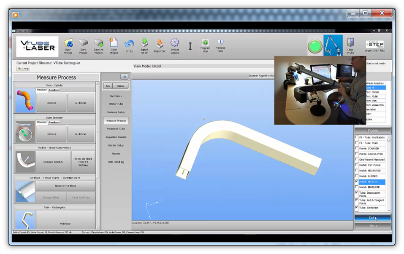Uncheck the Model: MASTER checkbox
The width and height of the screenshot is (404, 254).
[357, 182]
